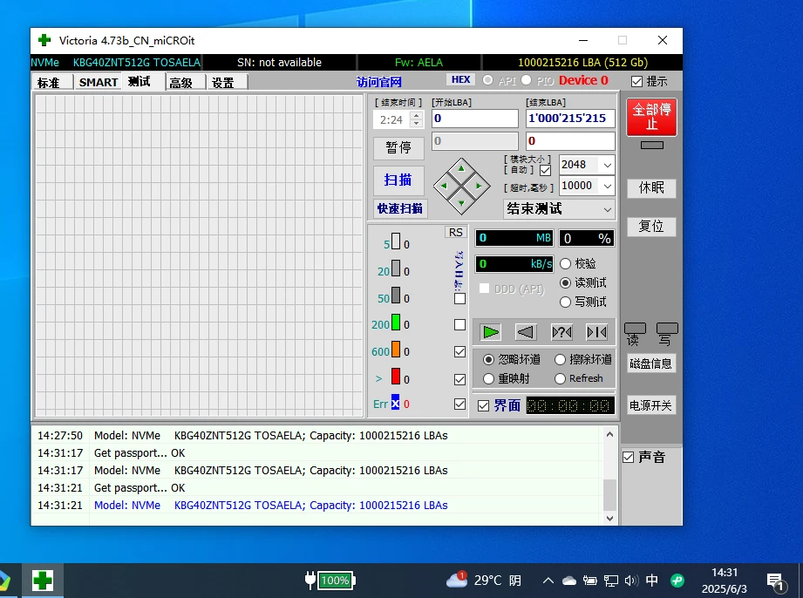Click the up arrow on navigation diamond
803x598 pixels.
pyautogui.click(x=461, y=168)
